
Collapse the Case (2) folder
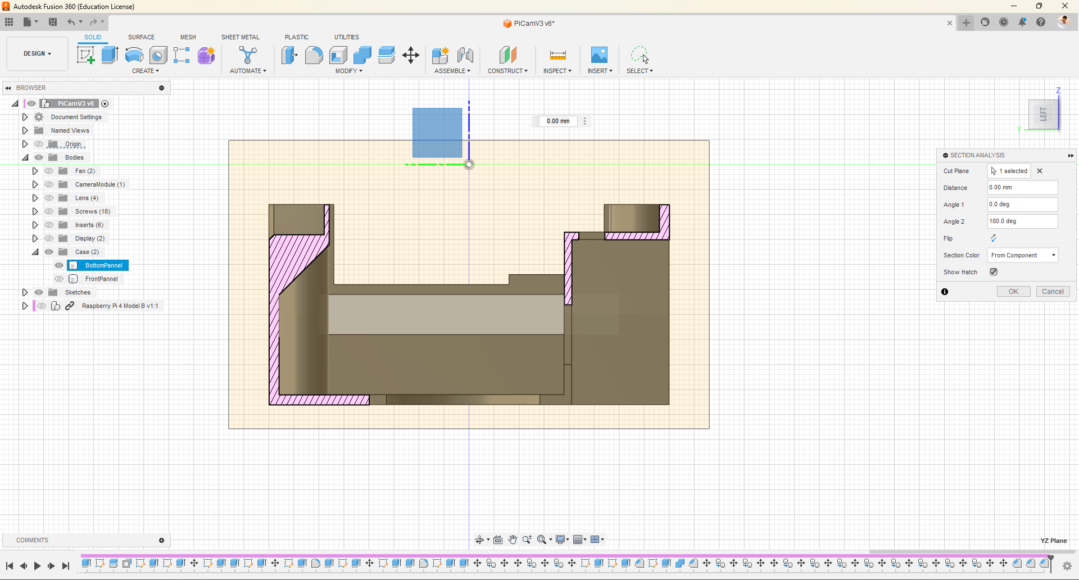coord(35,252)
